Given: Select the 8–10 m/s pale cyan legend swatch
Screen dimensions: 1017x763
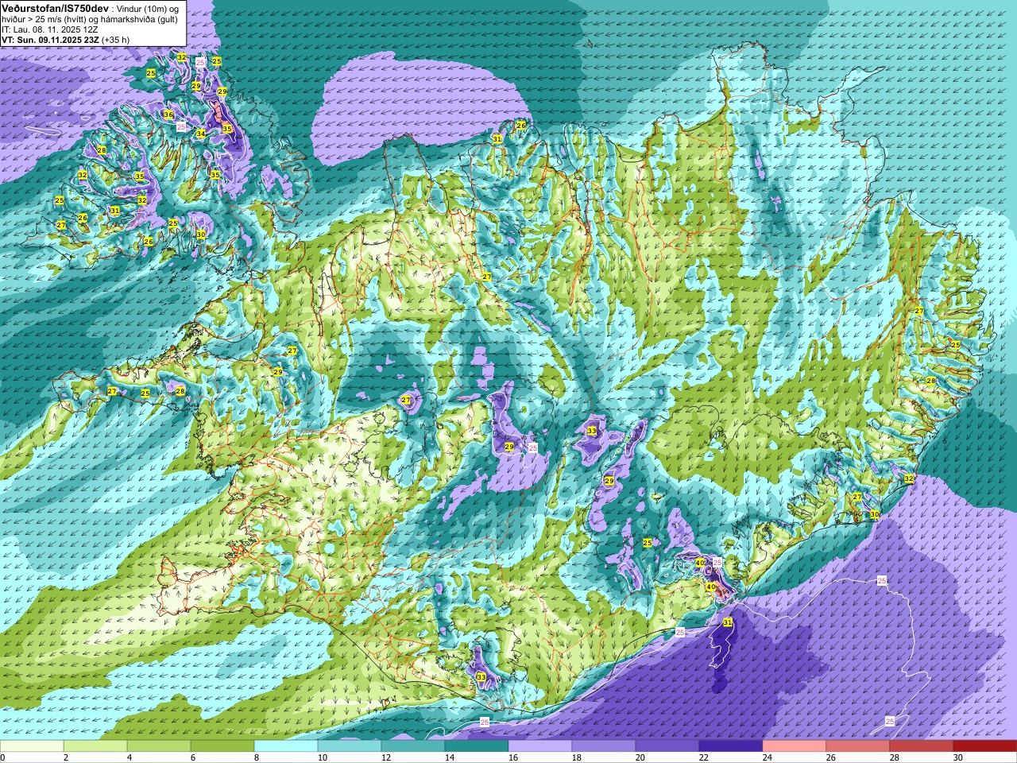Looking at the screenshot, I should 286,746.
